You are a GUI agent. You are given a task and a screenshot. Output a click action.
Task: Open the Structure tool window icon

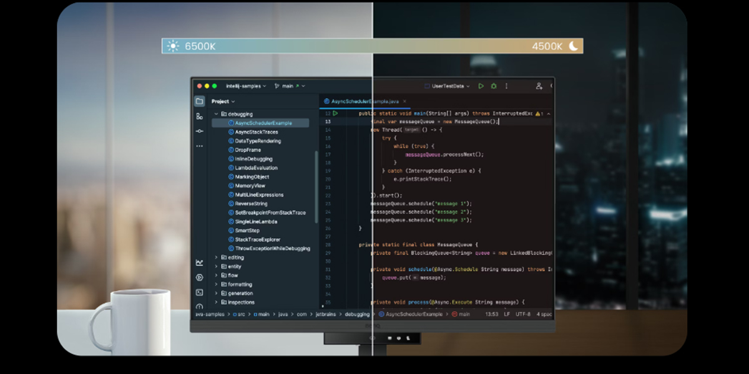click(x=199, y=117)
